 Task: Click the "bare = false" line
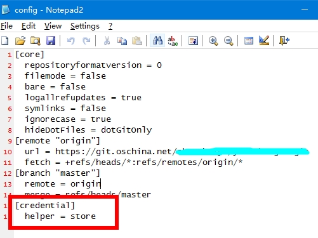click(55, 87)
